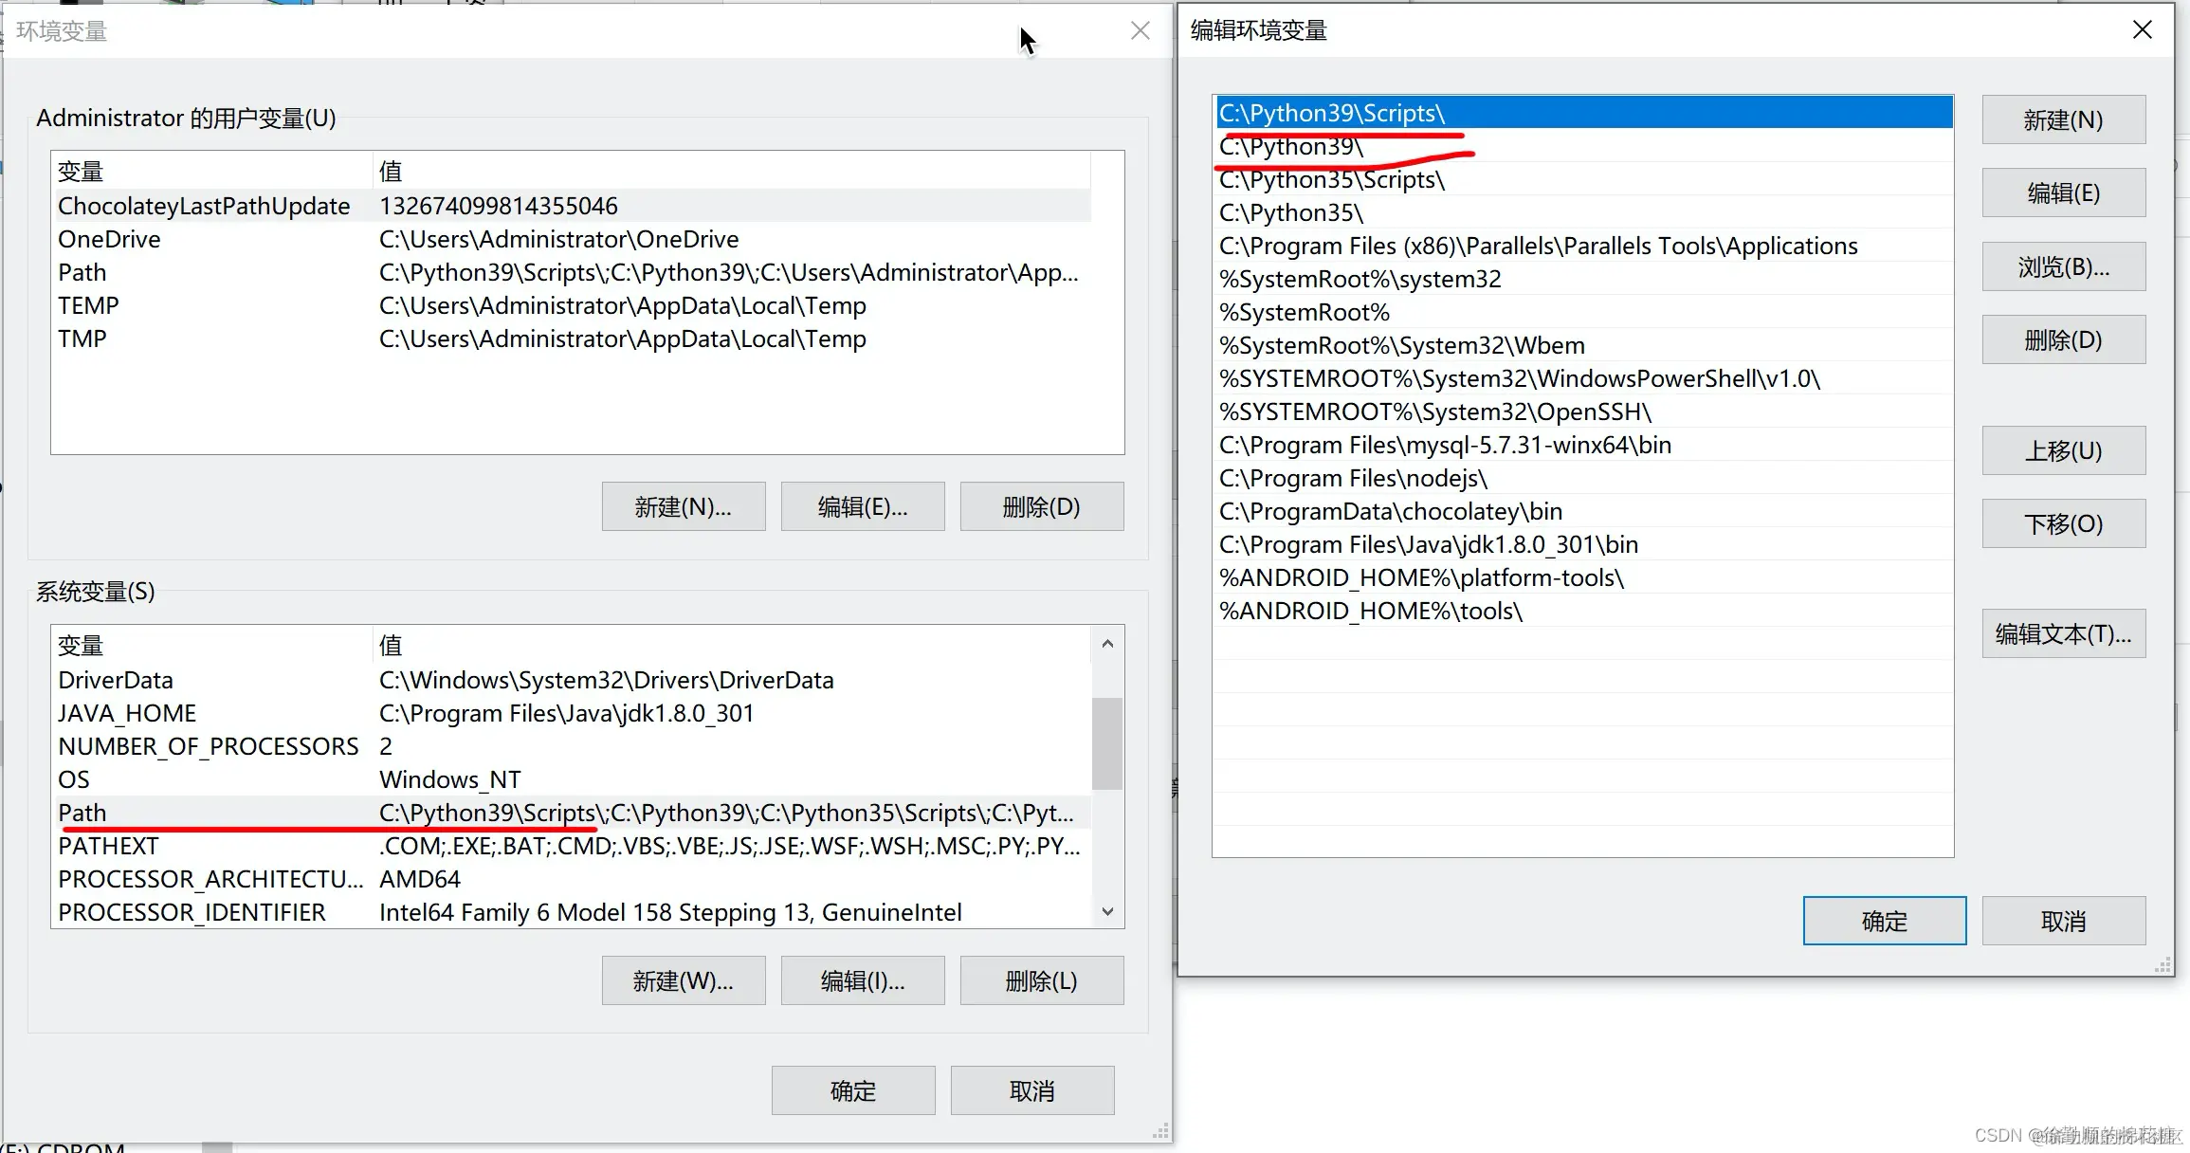
Task: Click 编辑(I)... under system variables
Action: (862, 981)
